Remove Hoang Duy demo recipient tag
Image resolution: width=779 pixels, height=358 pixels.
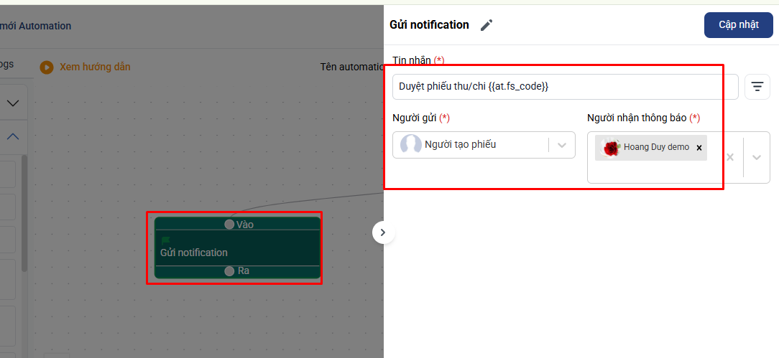tap(699, 148)
